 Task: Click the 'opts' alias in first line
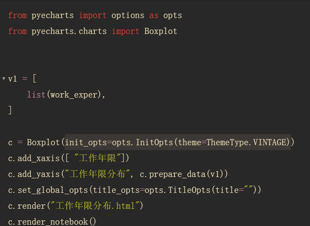point(172,15)
